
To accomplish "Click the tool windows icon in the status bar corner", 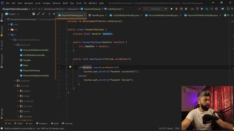I will tap(1, 128).
